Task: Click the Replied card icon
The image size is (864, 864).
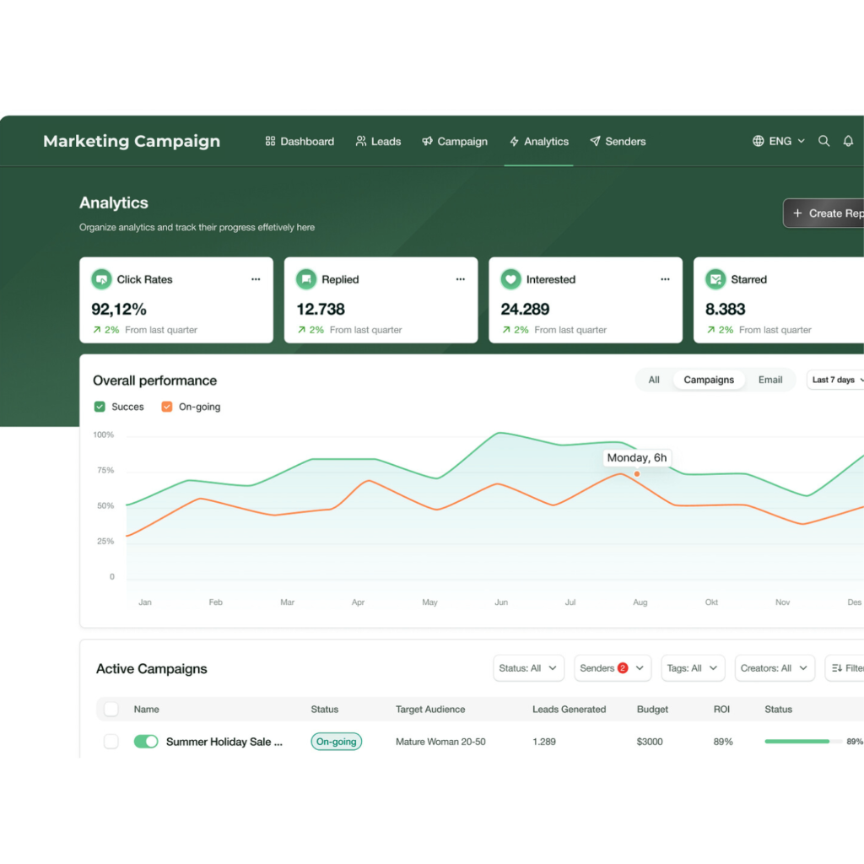Action: (306, 279)
